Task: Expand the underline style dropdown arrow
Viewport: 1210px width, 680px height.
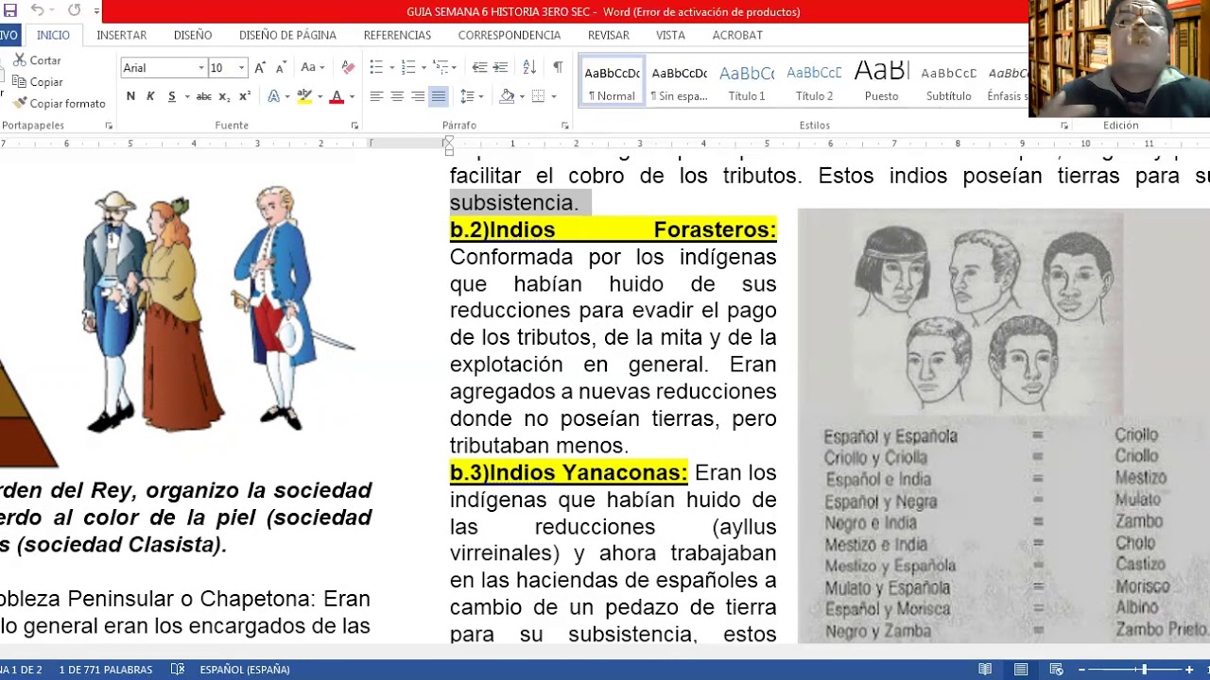Action: [186, 96]
